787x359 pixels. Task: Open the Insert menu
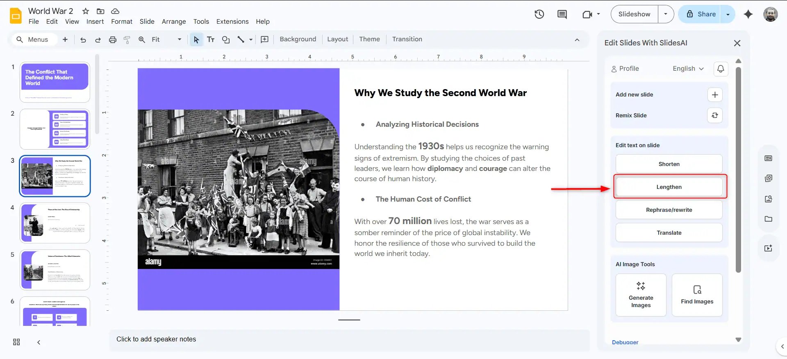tap(95, 22)
